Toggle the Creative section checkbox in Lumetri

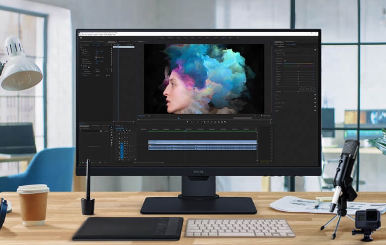(315, 95)
